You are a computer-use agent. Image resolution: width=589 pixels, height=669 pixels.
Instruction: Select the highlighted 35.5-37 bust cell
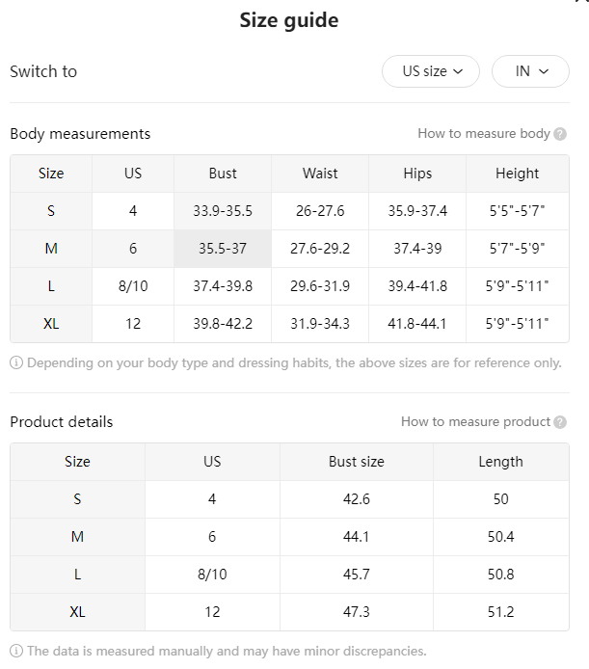(223, 249)
